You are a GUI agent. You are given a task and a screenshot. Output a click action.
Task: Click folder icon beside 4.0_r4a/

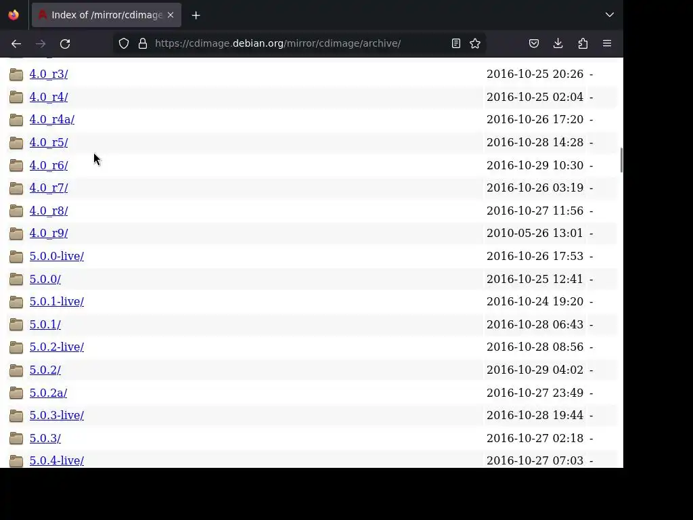[x=16, y=119]
